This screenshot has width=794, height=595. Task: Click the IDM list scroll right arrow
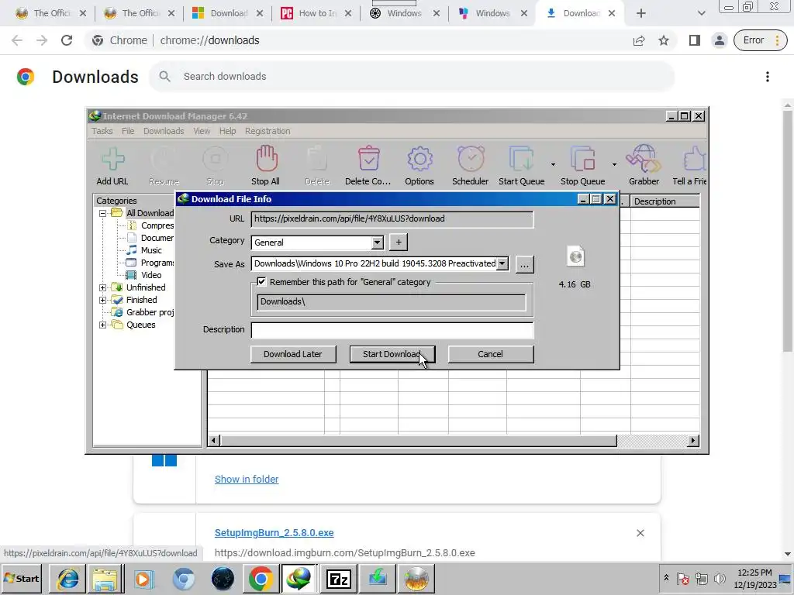pos(693,441)
